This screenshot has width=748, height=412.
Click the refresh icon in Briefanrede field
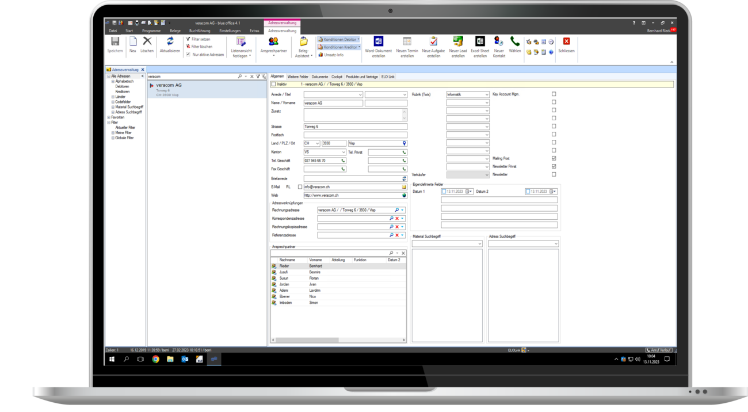coord(404,179)
